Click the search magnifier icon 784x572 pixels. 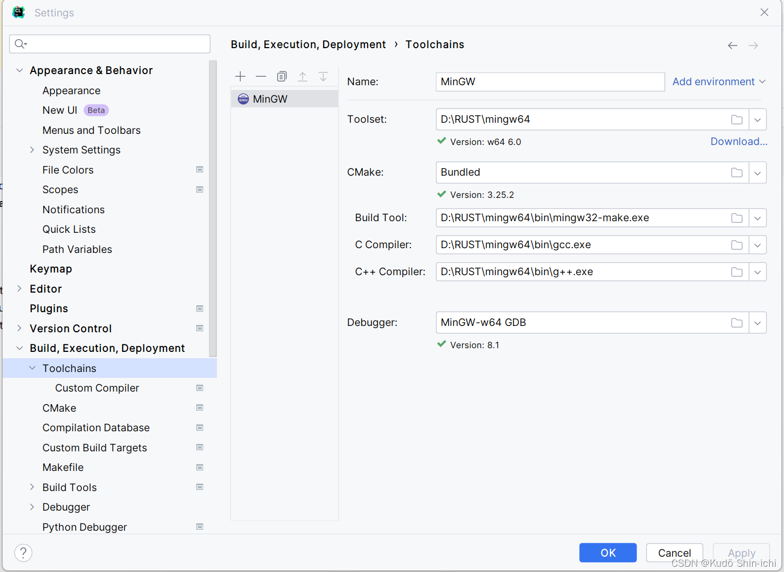click(21, 44)
